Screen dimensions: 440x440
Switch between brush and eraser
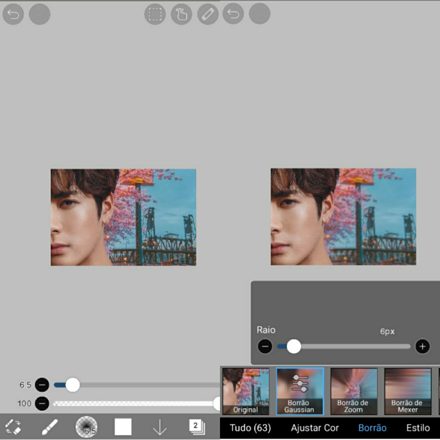click(x=13, y=427)
